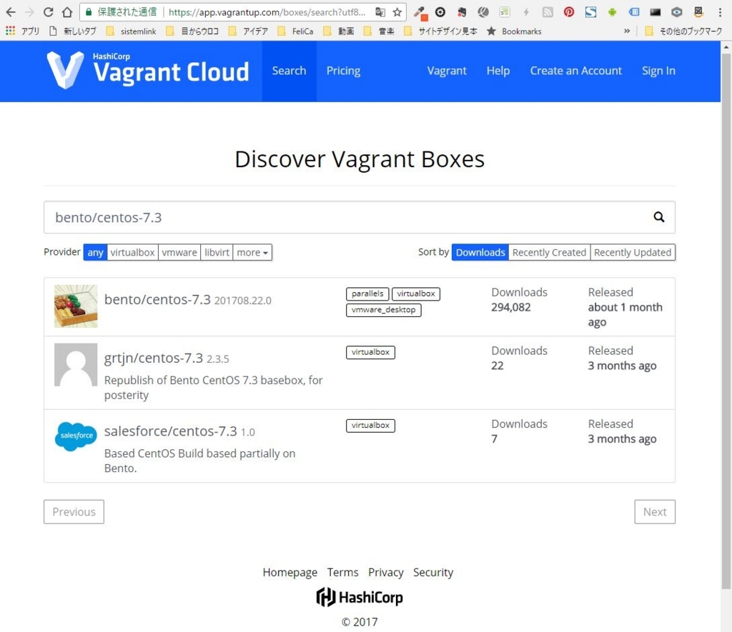
Task: Open the Evernote elephant extension
Action: click(462, 12)
